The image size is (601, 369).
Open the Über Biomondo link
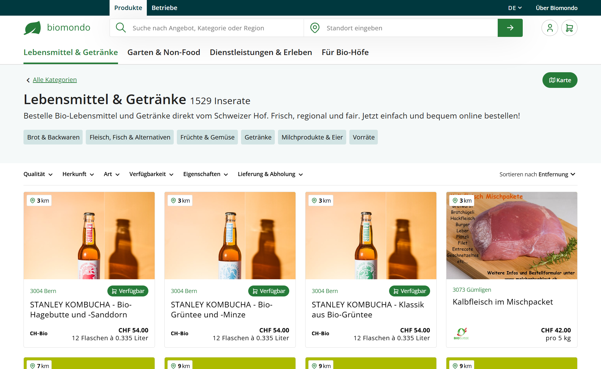click(556, 8)
